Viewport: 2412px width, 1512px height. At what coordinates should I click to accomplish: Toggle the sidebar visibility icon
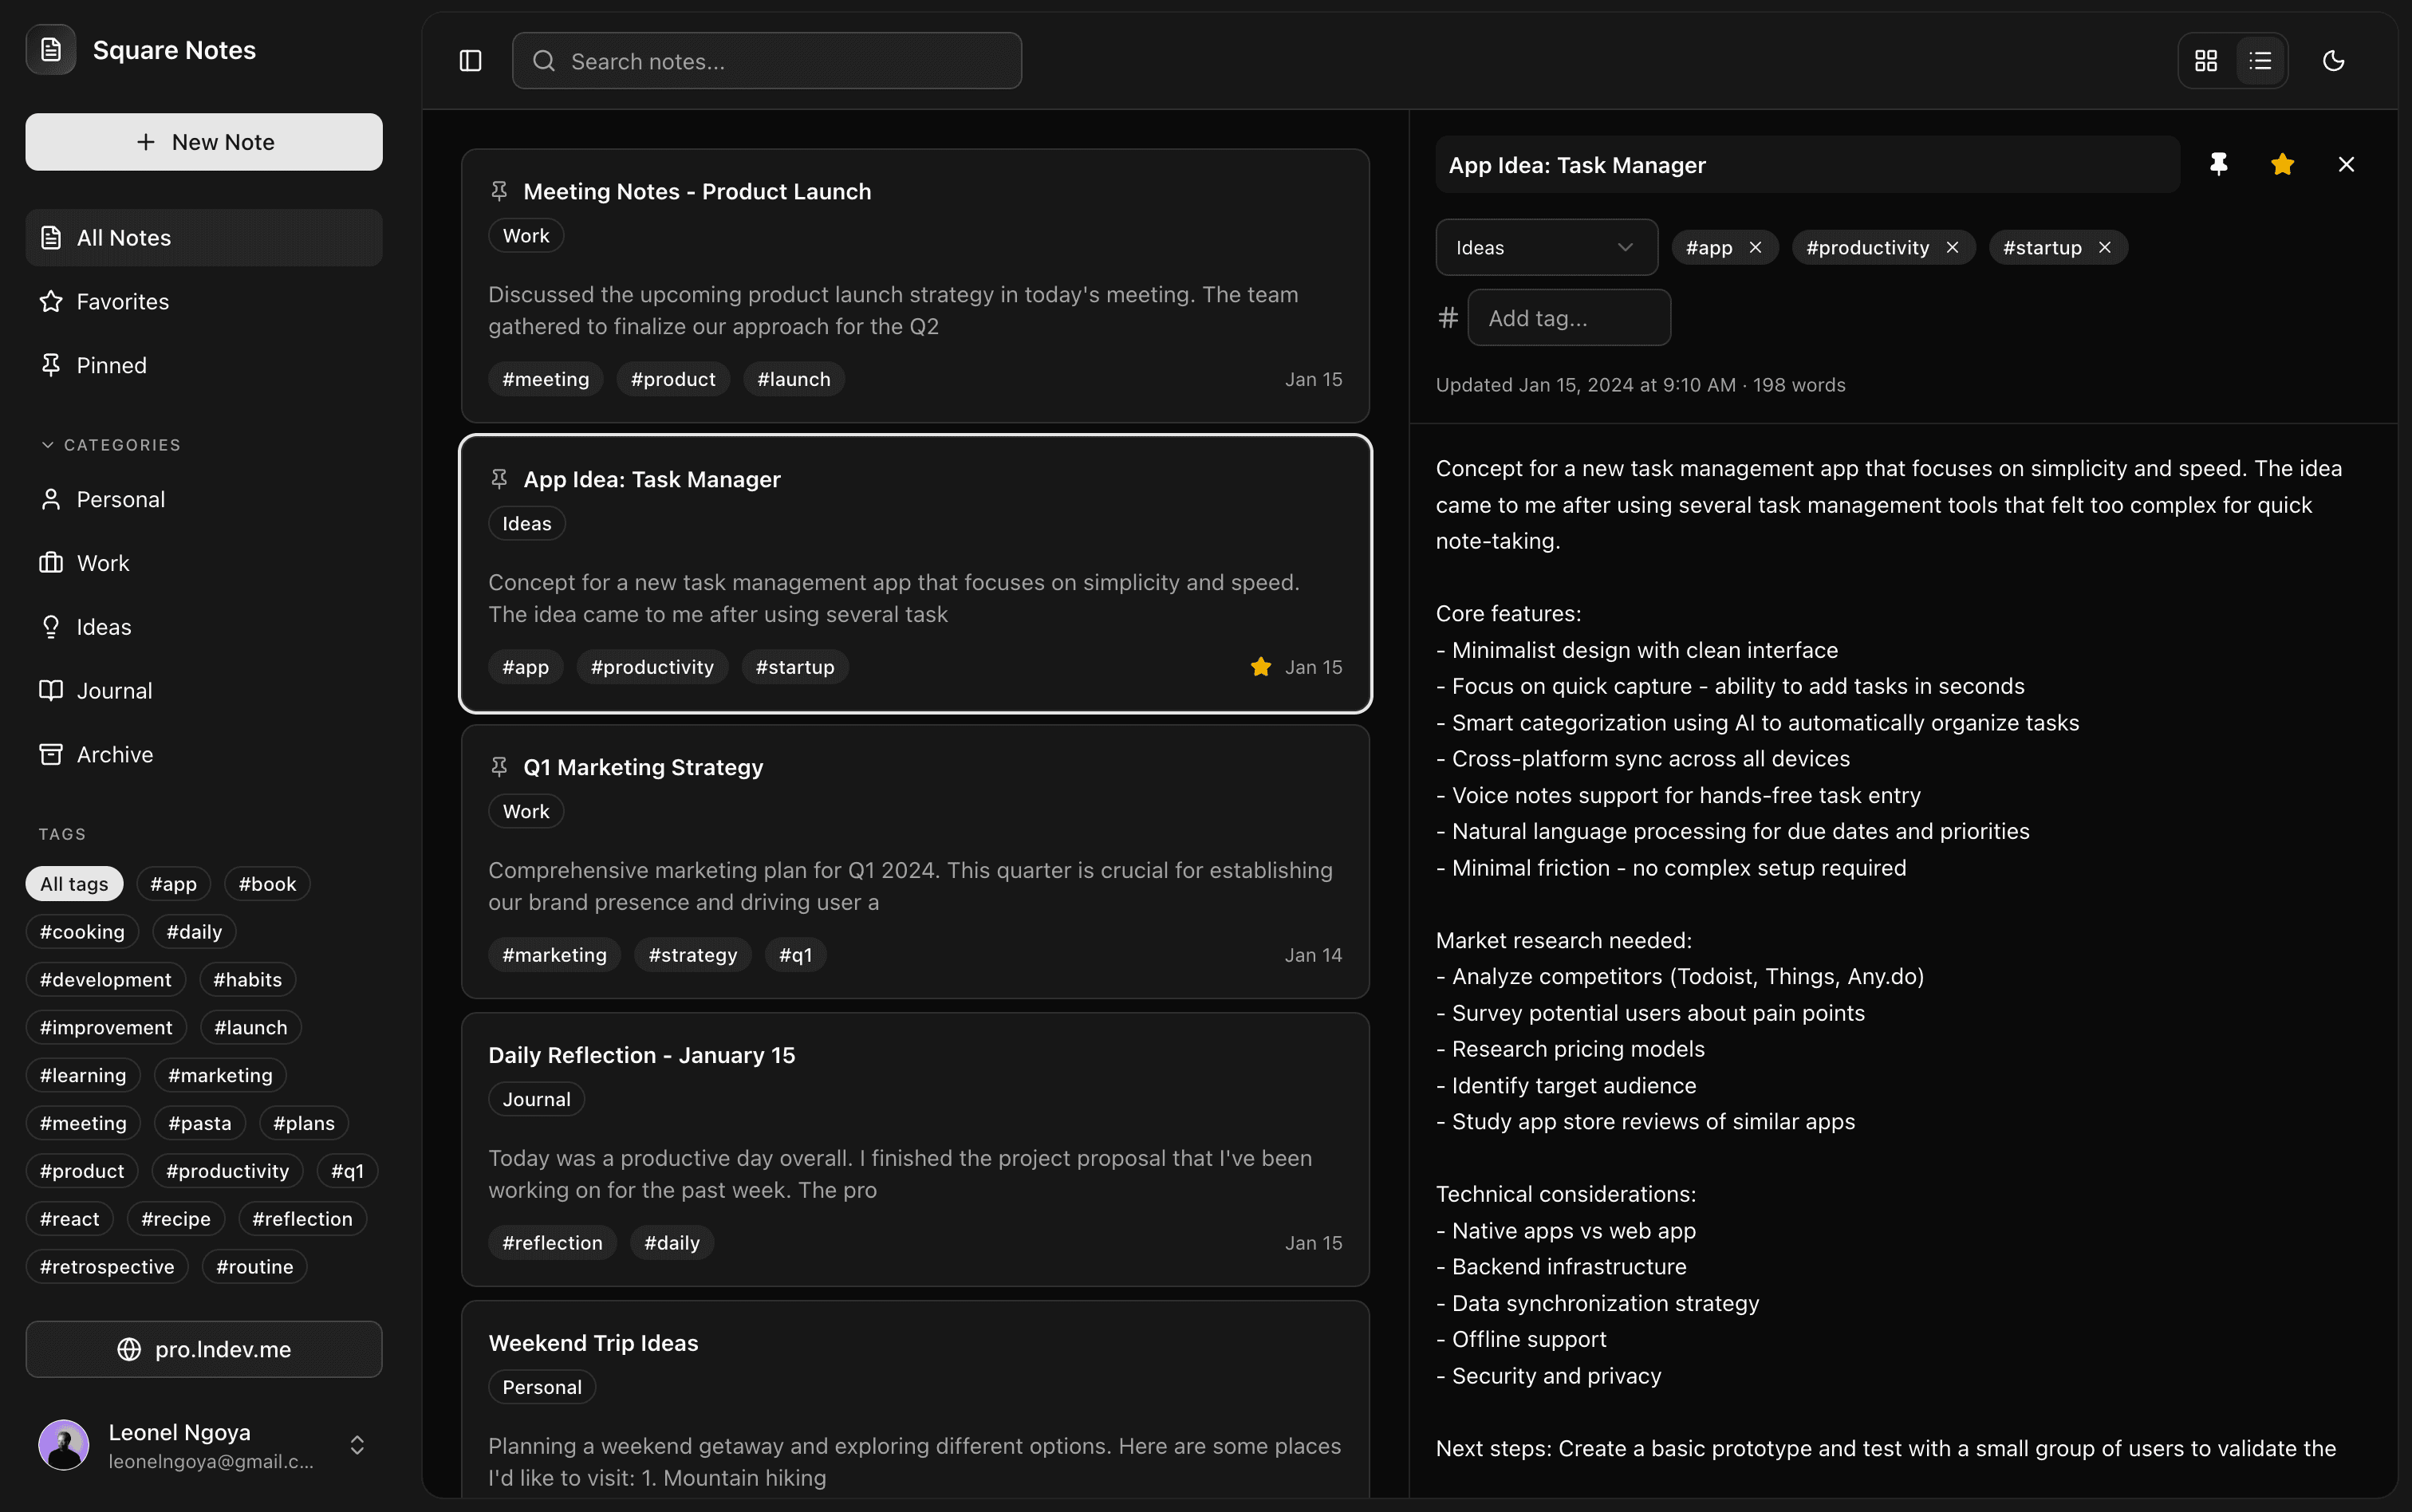pos(470,61)
